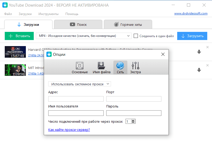The image size is (212, 158).
Task: Click download arrow for MIT Intro video
Action: [199, 70]
